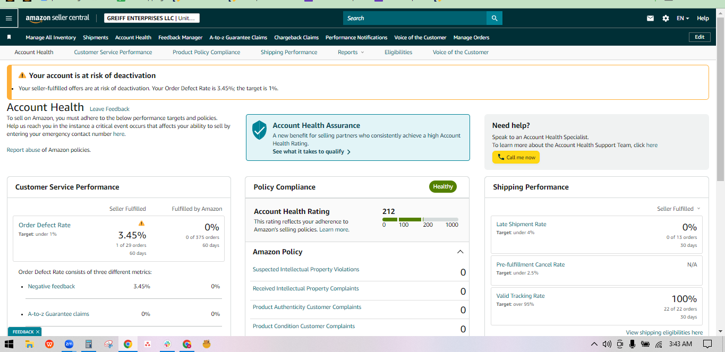Open Snipping Tool from the taskbar
Image resolution: width=725 pixels, height=352 pixels.
pyautogui.click(x=108, y=344)
